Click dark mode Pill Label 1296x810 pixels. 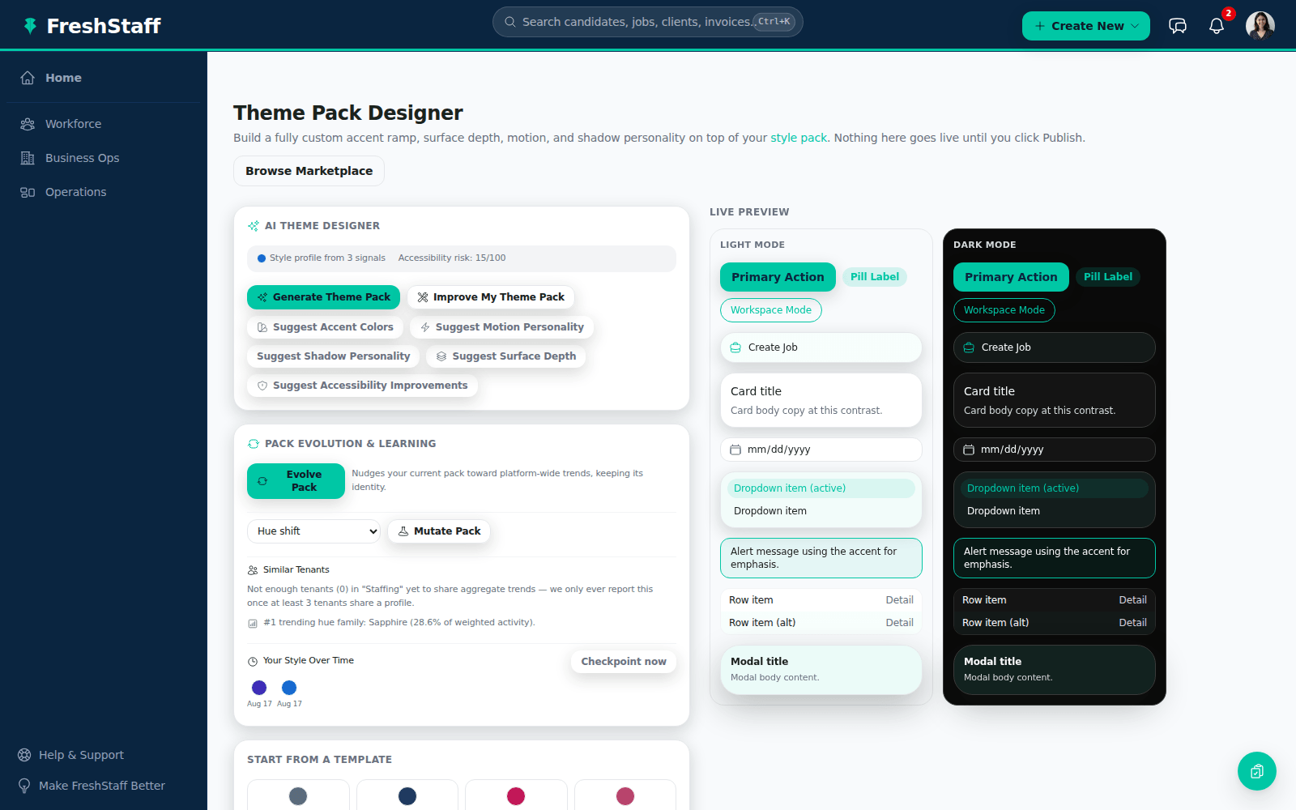pyautogui.click(x=1108, y=277)
